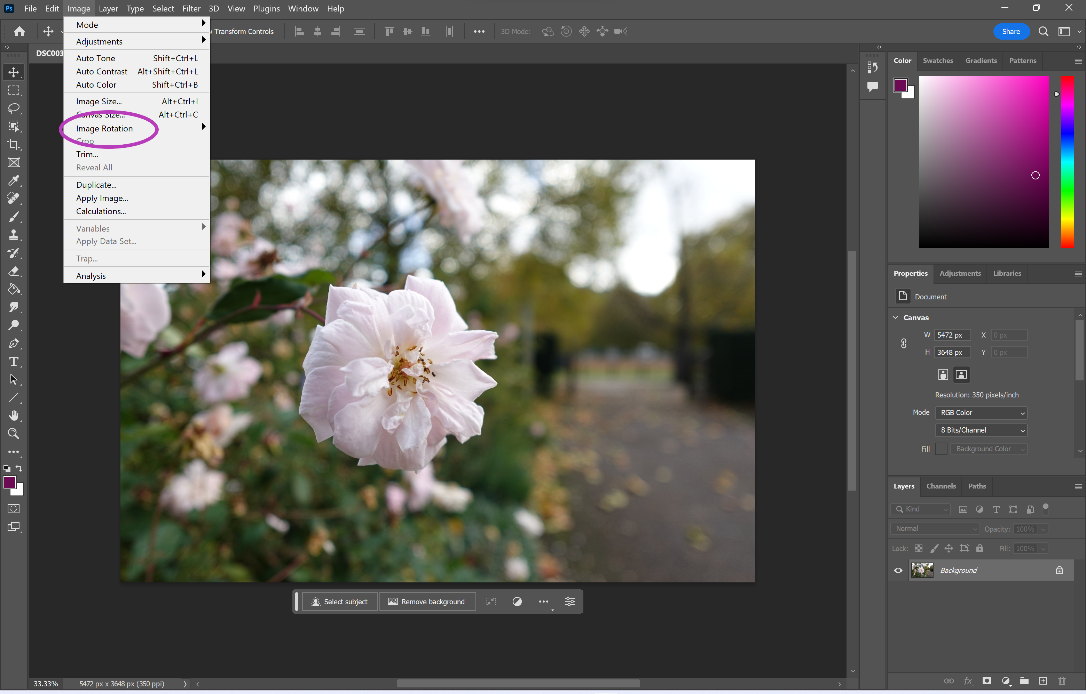Select the Lasso tool
Screen dimensions: 1086x694
(14, 108)
